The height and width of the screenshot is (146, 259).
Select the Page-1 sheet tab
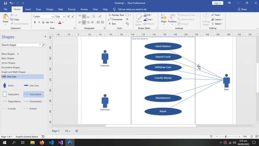(x=55, y=131)
